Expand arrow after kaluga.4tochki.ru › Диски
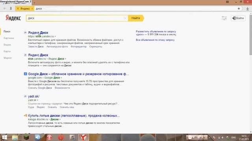Screen dimensions: 252x141 (x=60, y=119)
